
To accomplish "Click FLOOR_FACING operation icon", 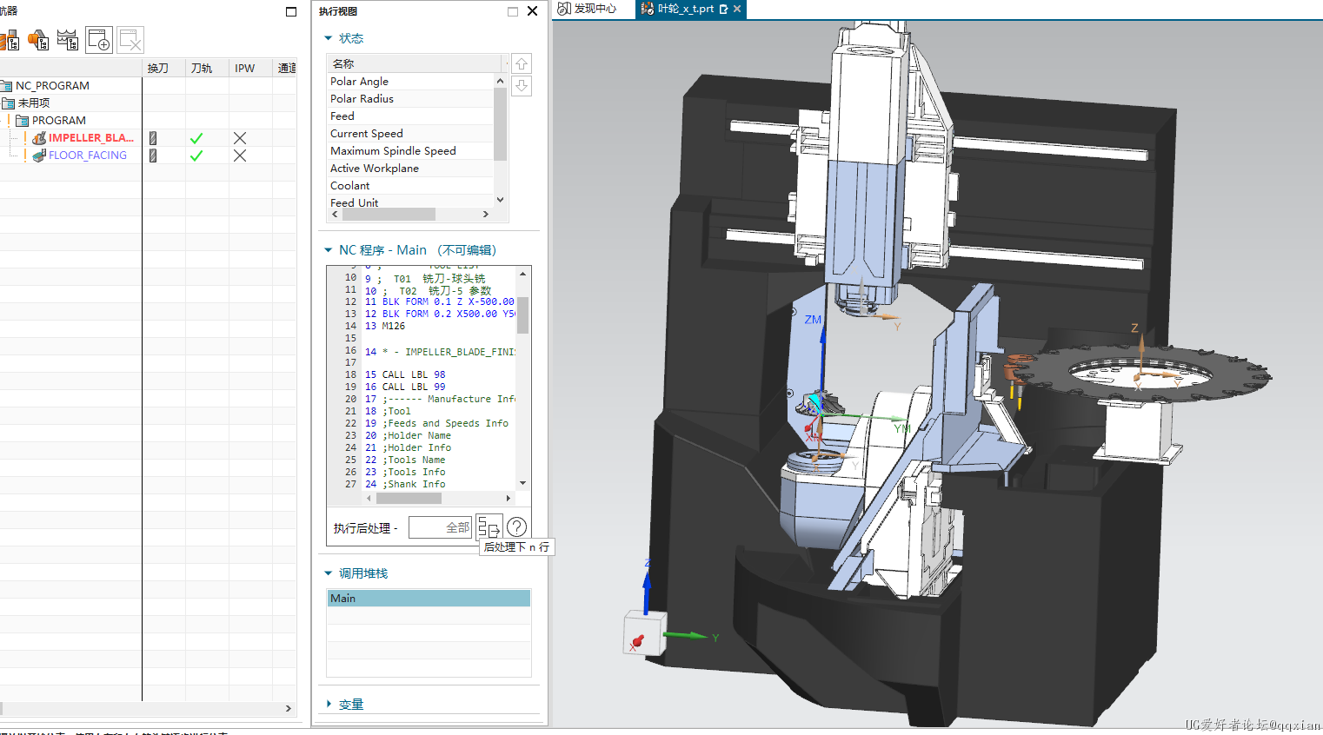I will point(39,156).
